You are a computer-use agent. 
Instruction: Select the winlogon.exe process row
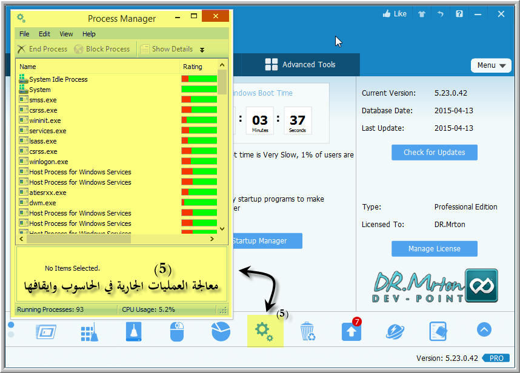click(117, 161)
